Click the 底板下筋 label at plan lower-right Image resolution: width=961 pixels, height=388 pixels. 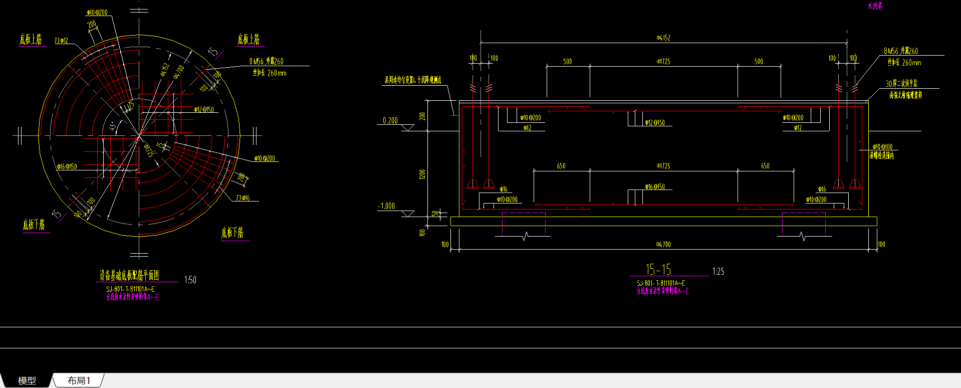(x=232, y=233)
